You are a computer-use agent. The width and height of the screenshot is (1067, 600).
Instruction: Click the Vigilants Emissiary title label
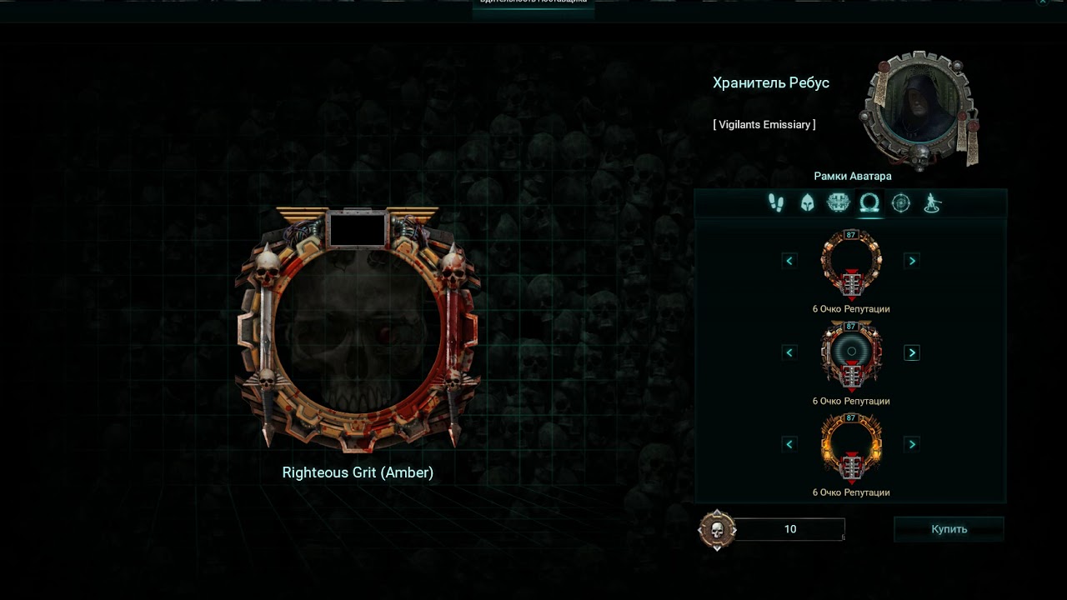point(764,124)
